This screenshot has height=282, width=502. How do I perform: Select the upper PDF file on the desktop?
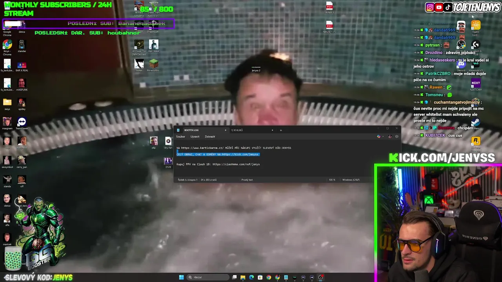click(329, 7)
